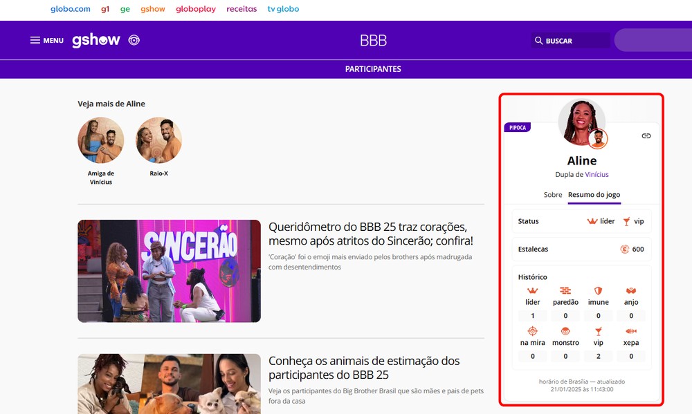Click the na mira target icon
The height and width of the screenshot is (414, 692).
(x=533, y=330)
